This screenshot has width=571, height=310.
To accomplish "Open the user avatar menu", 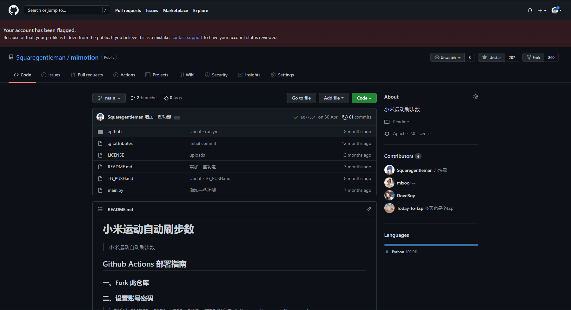I will pos(557,10).
